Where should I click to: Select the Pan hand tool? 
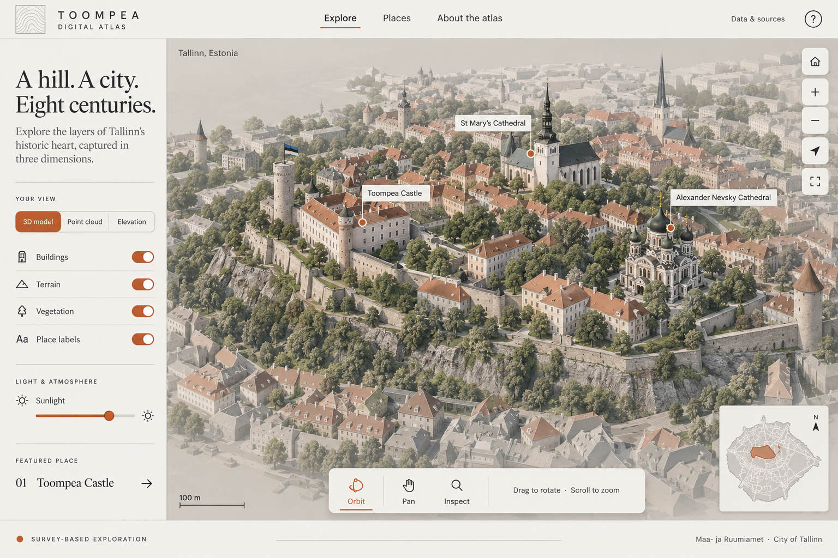pyautogui.click(x=409, y=491)
